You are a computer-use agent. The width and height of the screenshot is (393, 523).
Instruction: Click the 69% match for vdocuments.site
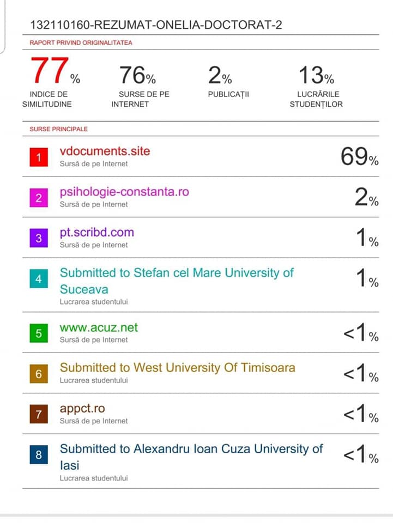[x=359, y=156]
